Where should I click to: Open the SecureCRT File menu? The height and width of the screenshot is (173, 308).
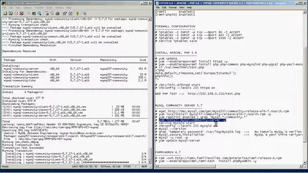4,8
